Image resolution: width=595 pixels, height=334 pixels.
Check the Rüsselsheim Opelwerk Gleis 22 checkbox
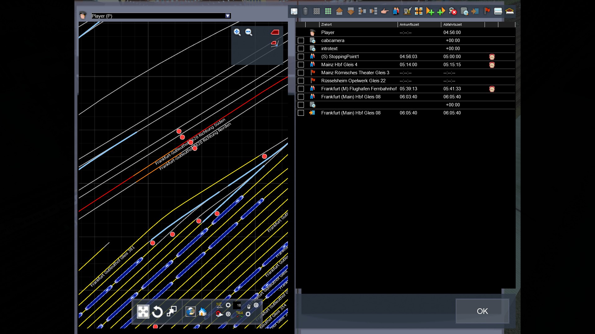pyautogui.click(x=301, y=81)
